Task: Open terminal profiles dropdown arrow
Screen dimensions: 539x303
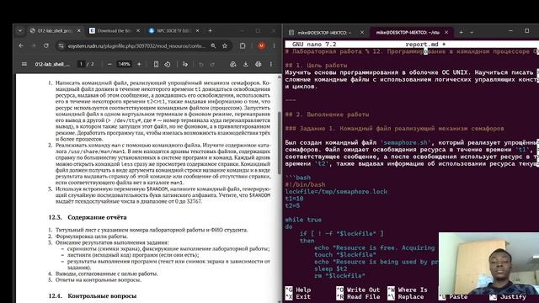Action: 472,32
